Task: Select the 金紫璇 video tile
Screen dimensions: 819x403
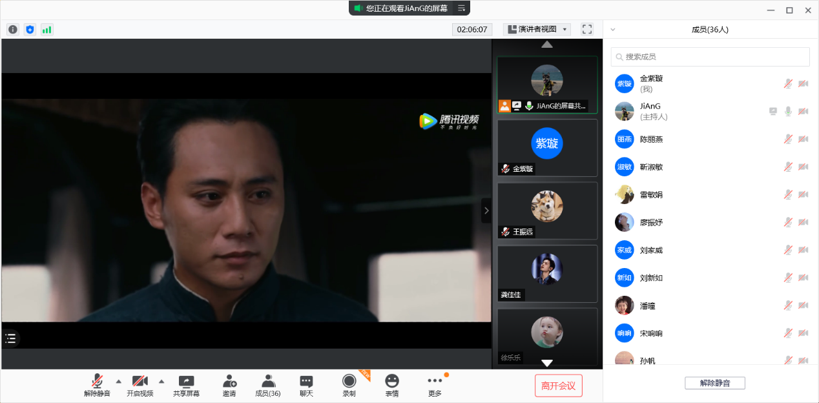Action: tap(547, 148)
